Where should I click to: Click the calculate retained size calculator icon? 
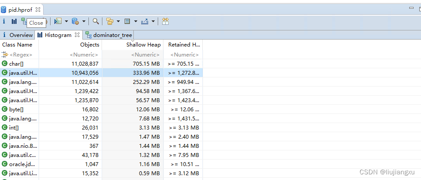click(127, 21)
